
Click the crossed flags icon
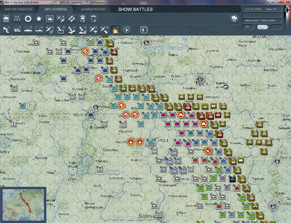[234, 19]
